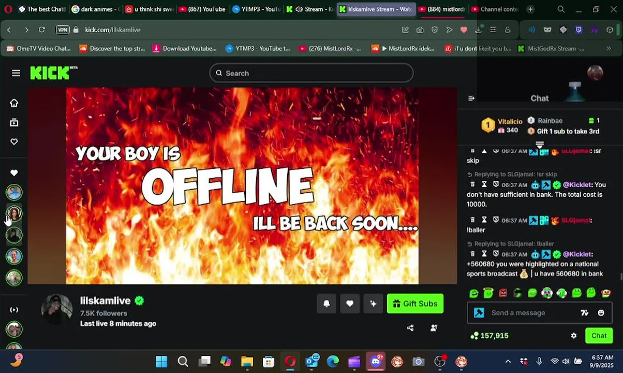Reload the page
The width and height of the screenshot is (623, 373).
tap(42, 30)
